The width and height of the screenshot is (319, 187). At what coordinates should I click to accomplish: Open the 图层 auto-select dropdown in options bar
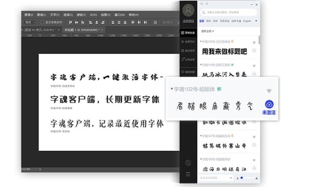[x=30, y=22]
